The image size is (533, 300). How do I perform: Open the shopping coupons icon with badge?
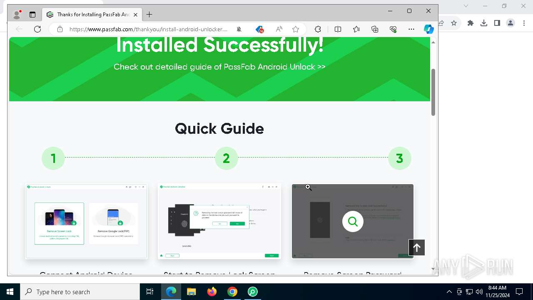point(259,29)
